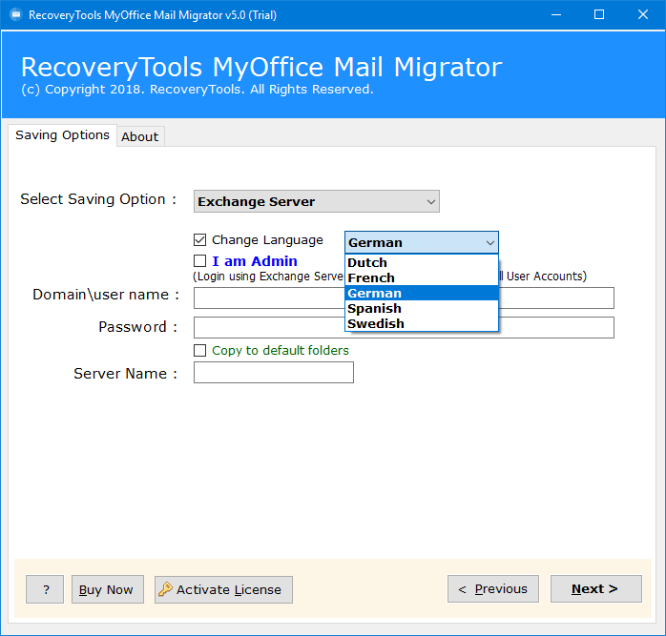Viewport: 666px width, 636px height.
Task: Switch to the About tab
Action: [x=139, y=136]
